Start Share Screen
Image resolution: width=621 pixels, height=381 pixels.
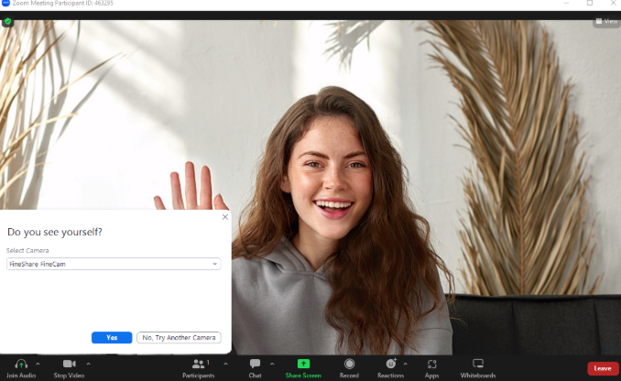pos(303,368)
